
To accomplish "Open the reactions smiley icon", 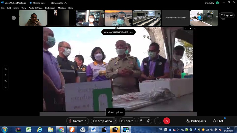I will tap(149, 121).
